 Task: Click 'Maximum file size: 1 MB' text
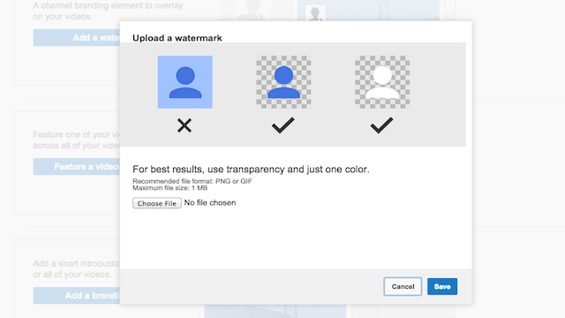coord(169,188)
